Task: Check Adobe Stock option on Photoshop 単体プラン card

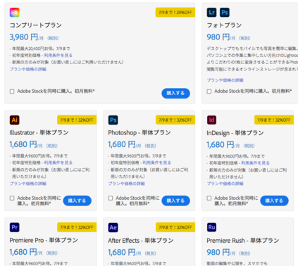Action: tap(111, 198)
